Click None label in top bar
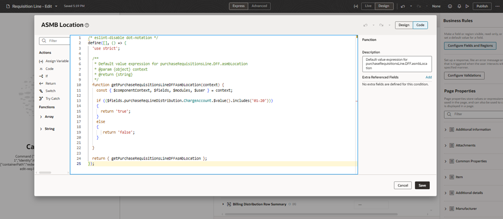This screenshot has width=503, height=219. point(436,6)
